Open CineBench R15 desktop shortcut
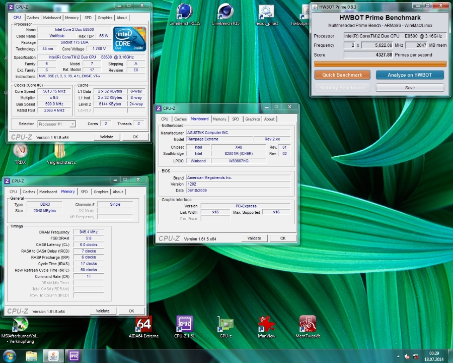 pos(225,14)
